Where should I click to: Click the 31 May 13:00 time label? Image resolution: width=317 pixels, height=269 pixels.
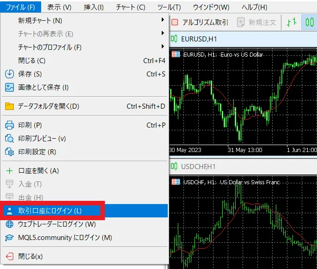point(245,150)
